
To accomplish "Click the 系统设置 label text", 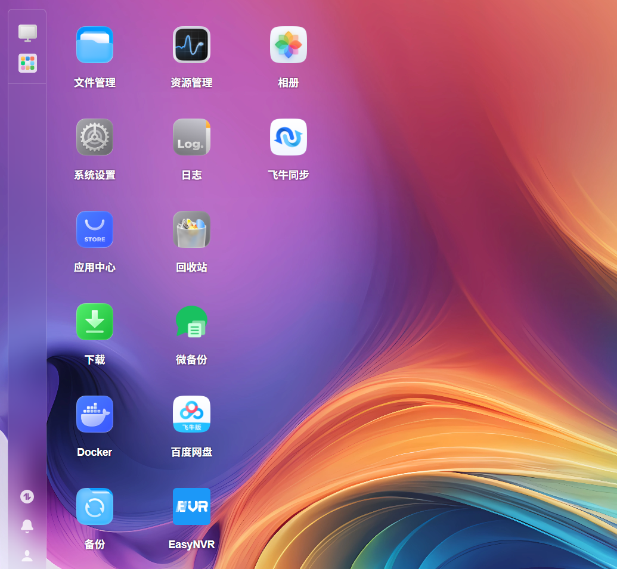I will tap(94, 175).
